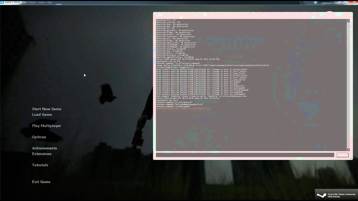Open Play Multiplayer
This screenshot has height=201, width=358.
pos(46,126)
